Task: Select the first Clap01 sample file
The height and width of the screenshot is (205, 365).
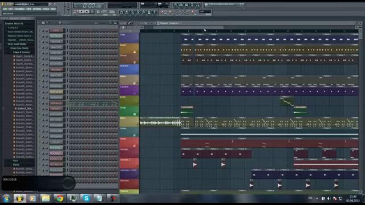Action: click(23, 56)
